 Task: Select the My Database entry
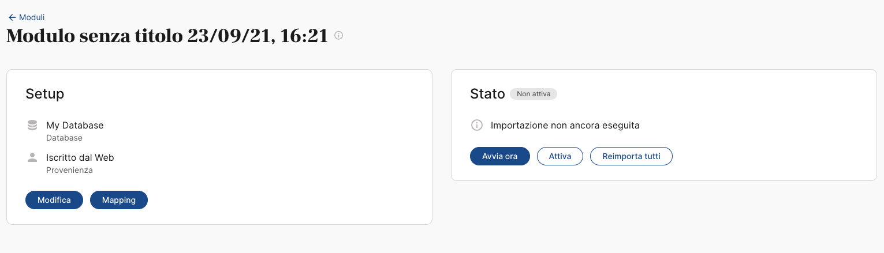click(x=75, y=125)
